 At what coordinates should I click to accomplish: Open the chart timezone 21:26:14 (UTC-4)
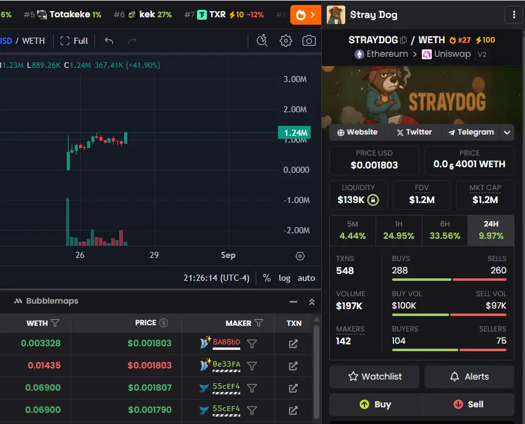click(216, 278)
